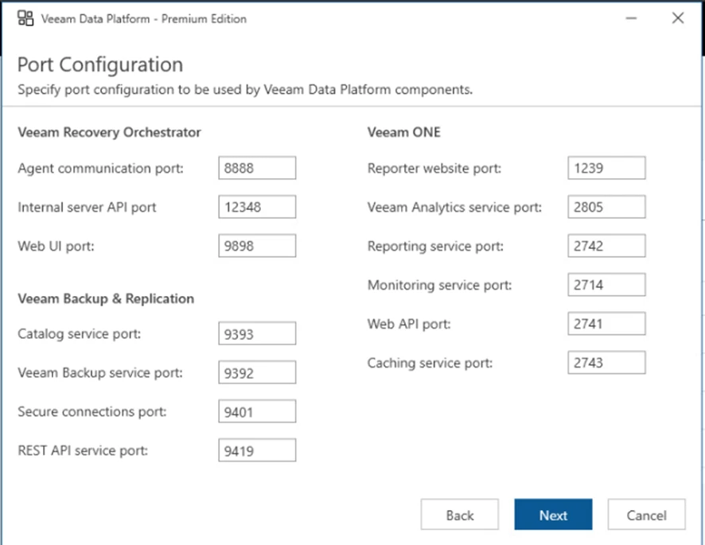This screenshot has height=545, width=705.
Task: Click the Veeam Backup service port box
Action: tap(257, 372)
